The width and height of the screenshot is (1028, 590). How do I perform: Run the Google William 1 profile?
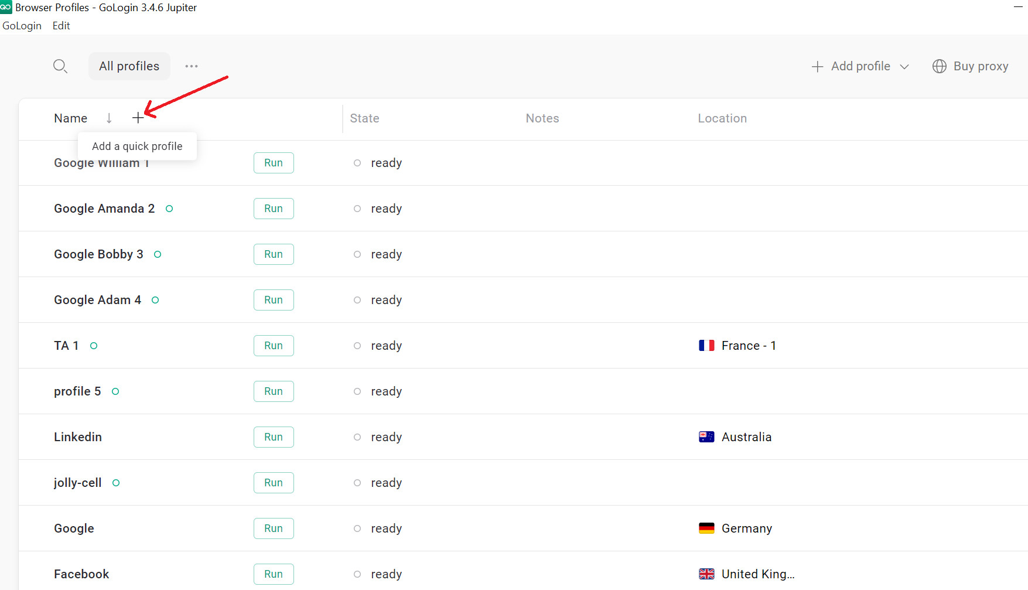pyautogui.click(x=274, y=163)
